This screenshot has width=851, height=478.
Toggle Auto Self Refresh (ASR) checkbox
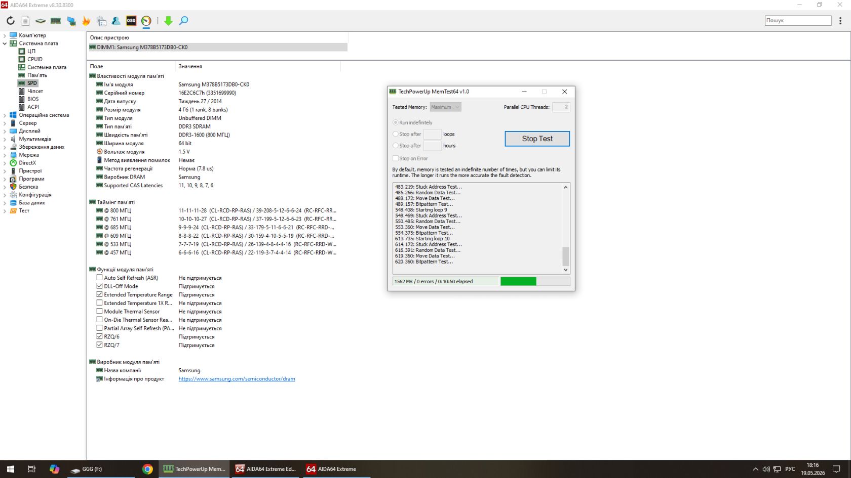99,278
